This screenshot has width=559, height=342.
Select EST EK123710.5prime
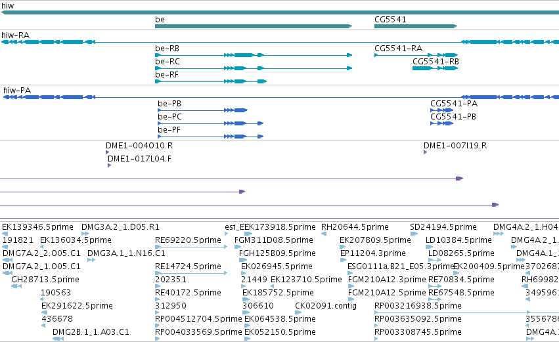point(306,280)
